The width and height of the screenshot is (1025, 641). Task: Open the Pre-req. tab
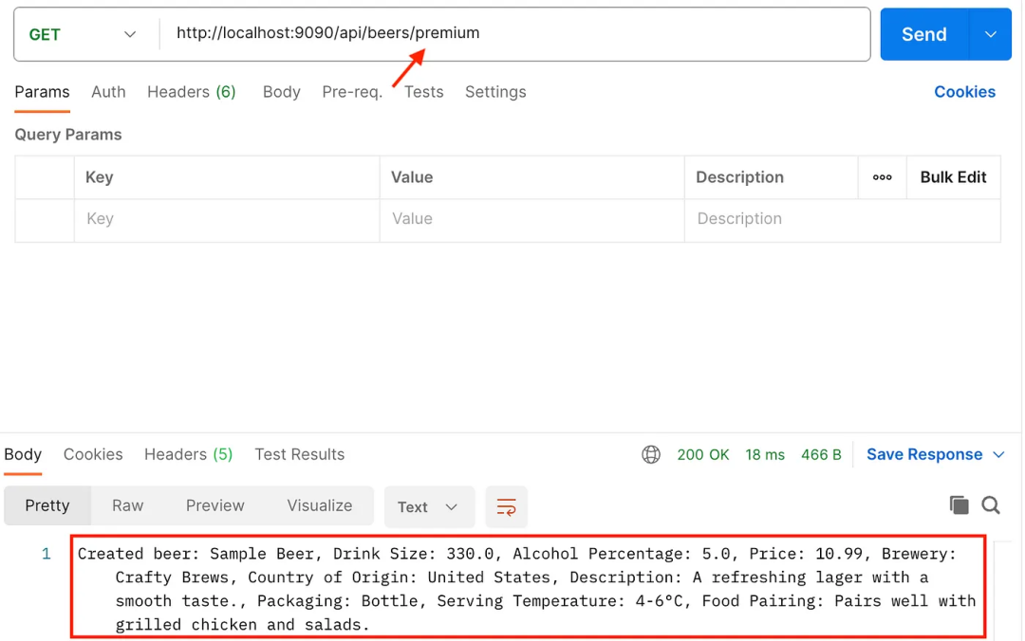pos(352,92)
